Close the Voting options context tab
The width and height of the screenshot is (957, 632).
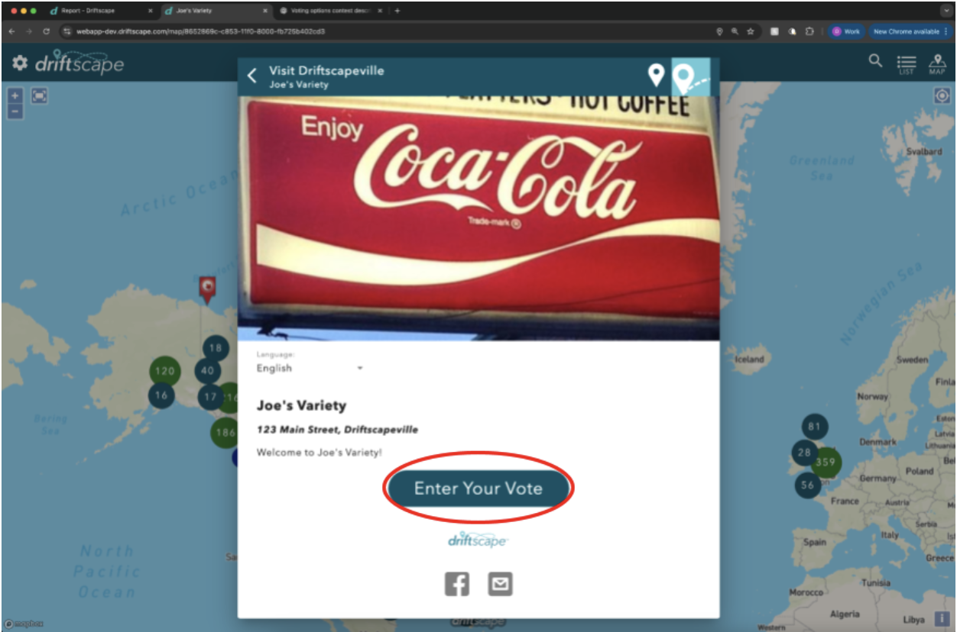tap(381, 11)
